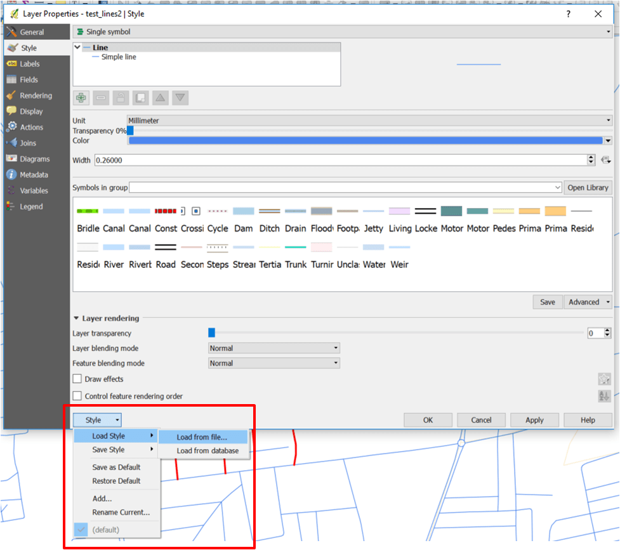
Task: Select Restore Default menu entry
Action: click(x=116, y=481)
